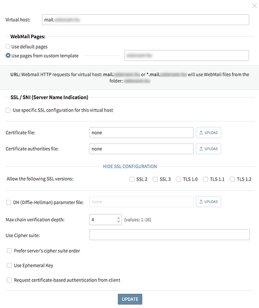Check the SSL 3 version box
Screen dimensions: 259x308
(155, 179)
